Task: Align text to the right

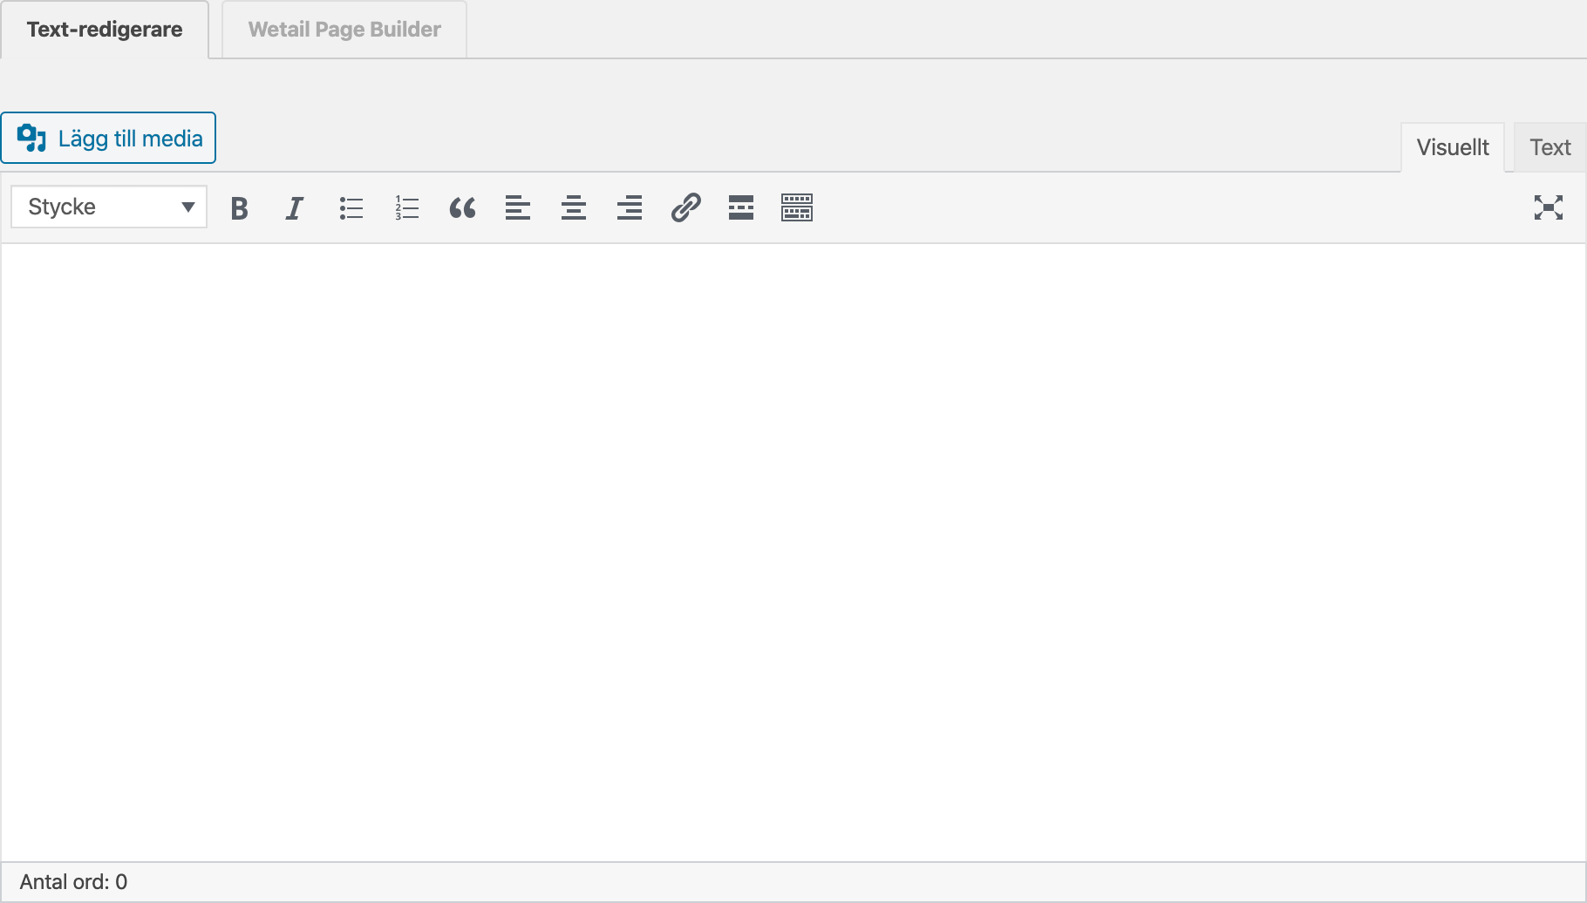Action: click(630, 208)
